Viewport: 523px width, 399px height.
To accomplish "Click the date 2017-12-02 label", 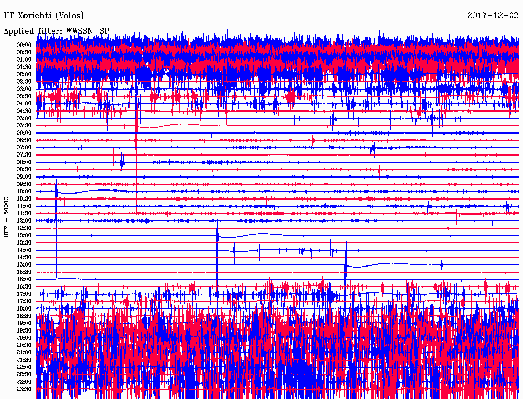I will (x=493, y=16).
